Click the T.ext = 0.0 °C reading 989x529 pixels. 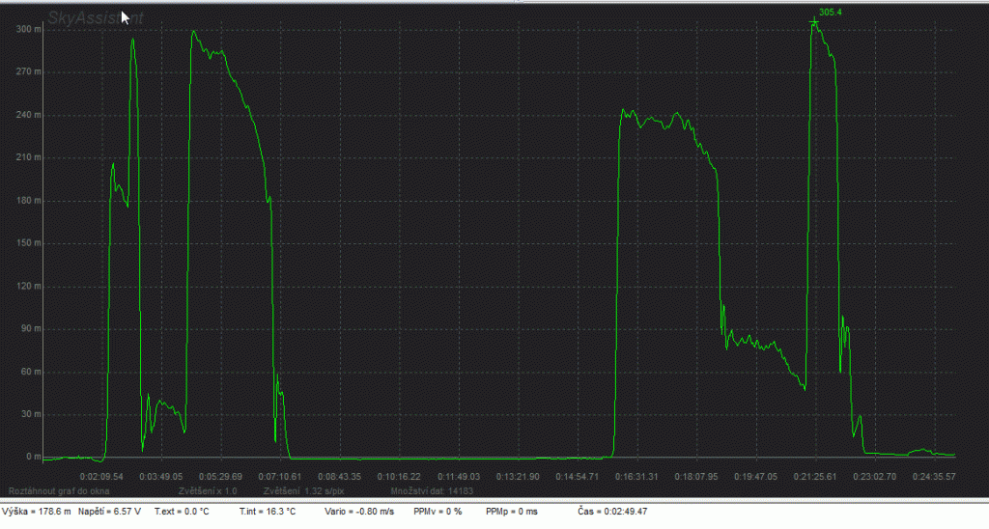pyautogui.click(x=183, y=512)
